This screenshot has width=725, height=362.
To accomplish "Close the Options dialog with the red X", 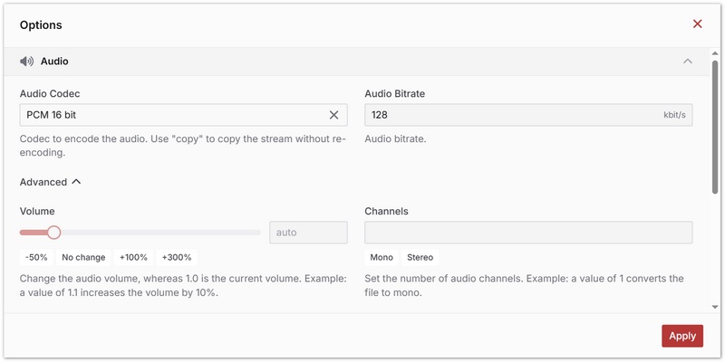I will coord(697,24).
